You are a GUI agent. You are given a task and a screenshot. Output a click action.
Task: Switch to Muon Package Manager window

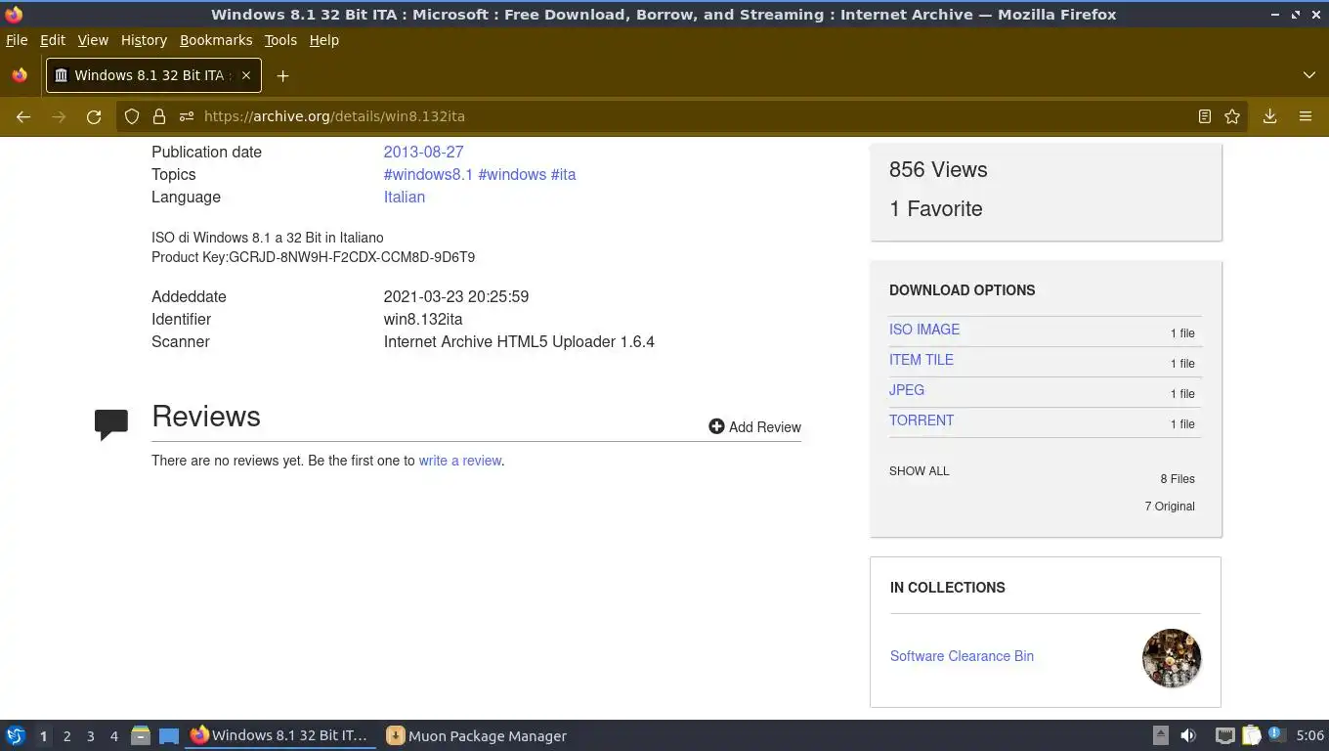click(477, 735)
